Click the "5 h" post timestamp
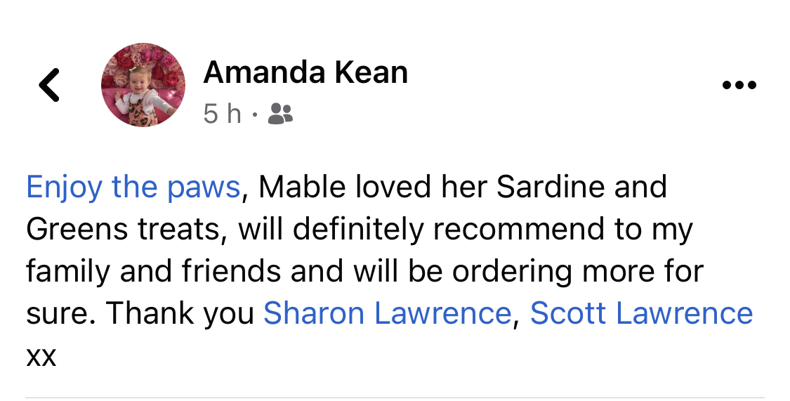Image resolution: width=790 pixels, height=401 pixels. point(222,113)
